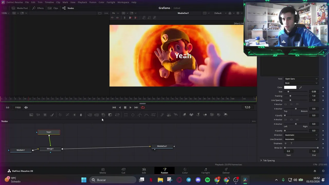The height and width of the screenshot is (185, 329).
Task: Open the Line Direction Automatic dropdown
Action: coord(301,139)
